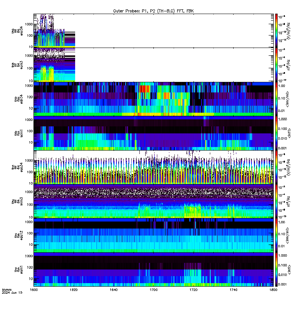
Task: Click the thb eac34 FFT color bar
Action: click(x=276, y=31)
